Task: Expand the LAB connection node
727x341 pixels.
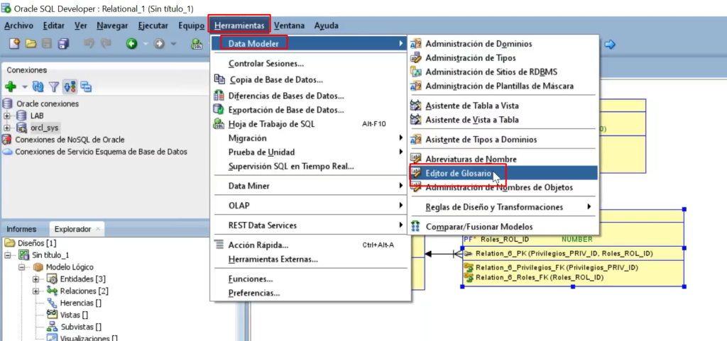Action: coord(7,116)
